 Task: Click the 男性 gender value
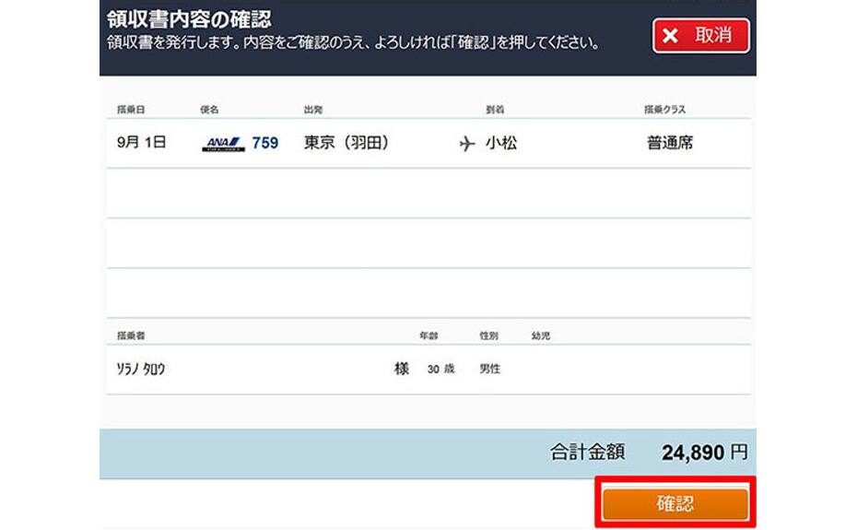tap(490, 369)
